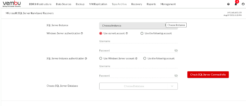Open Tape Archive menu
The width and height of the screenshot is (246, 106).
pyautogui.click(x=119, y=4)
